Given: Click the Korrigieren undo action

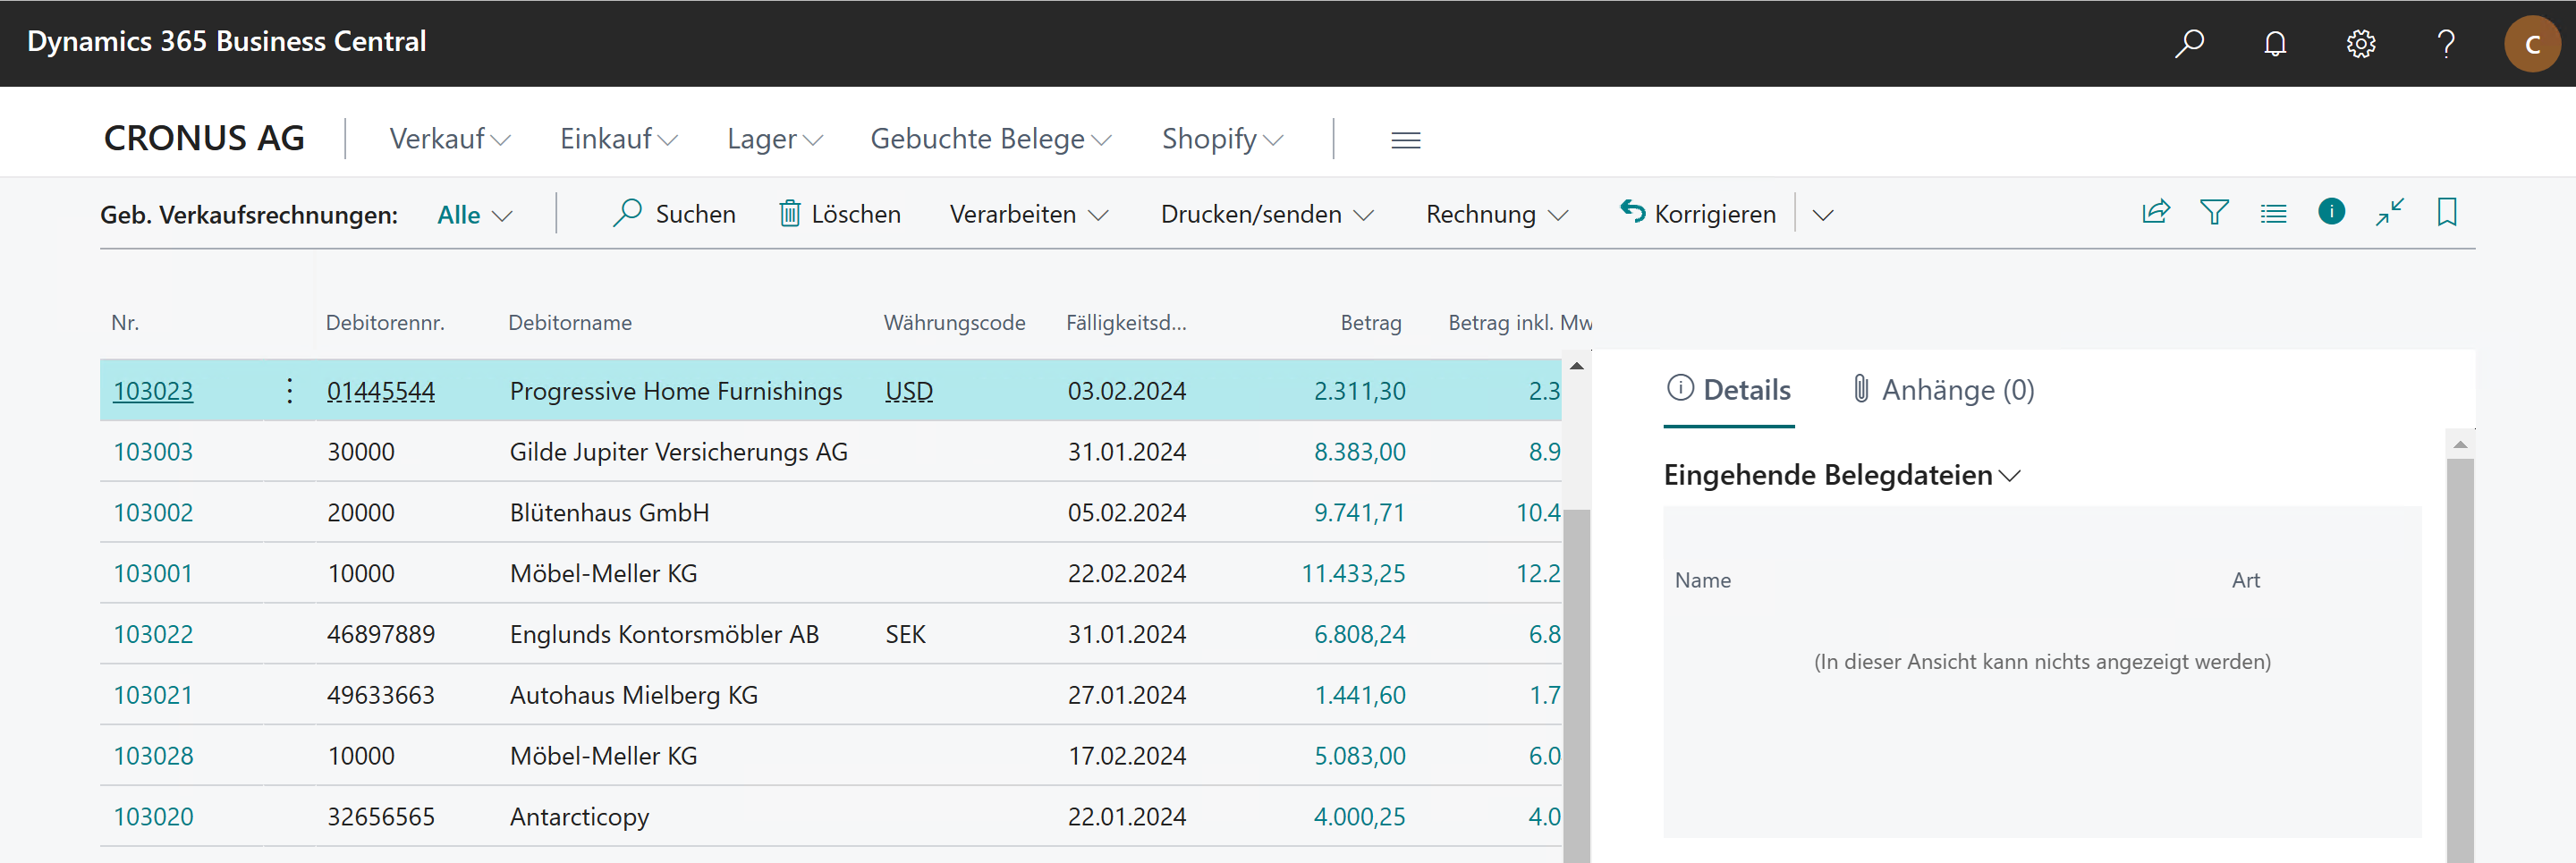Looking at the screenshot, I should (1698, 214).
